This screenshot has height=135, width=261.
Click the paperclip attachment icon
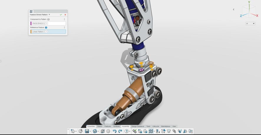174,131
